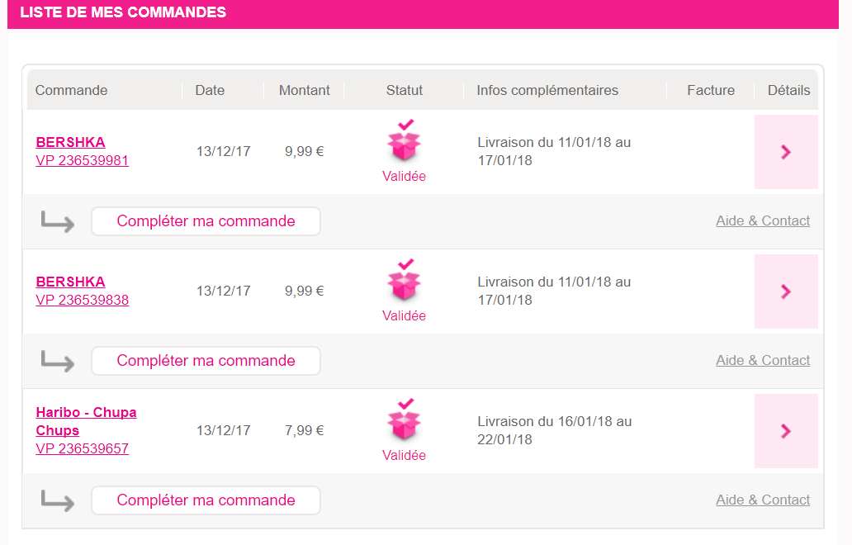Follow the VP 236539838 order number link
Screen dimensions: 852x545
(x=83, y=300)
